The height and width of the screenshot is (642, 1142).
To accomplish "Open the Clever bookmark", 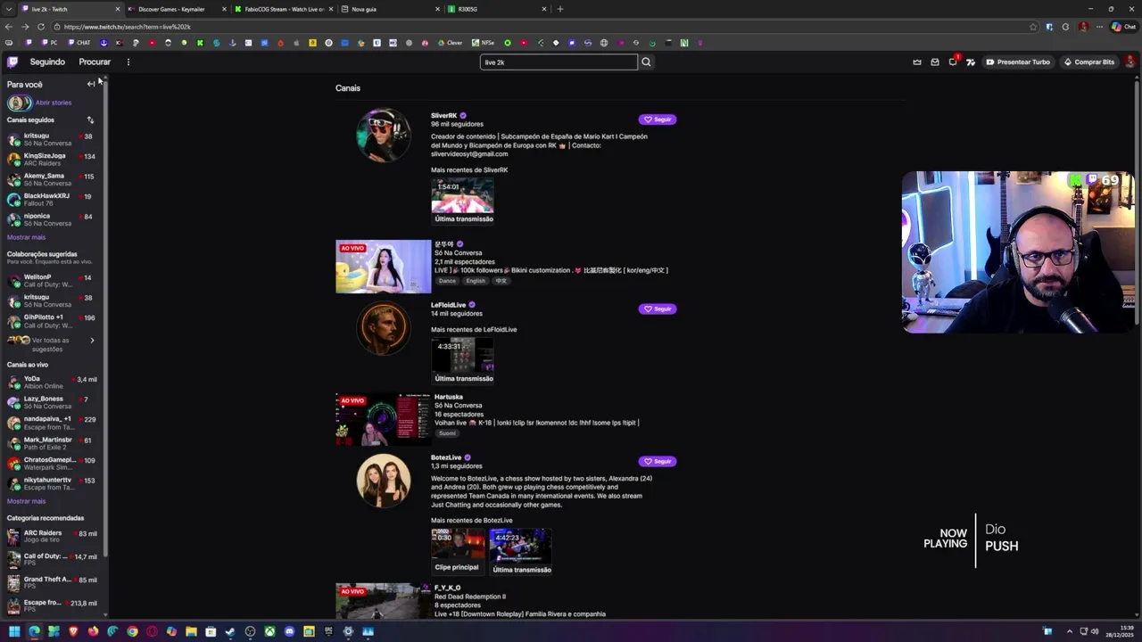I will point(450,43).
